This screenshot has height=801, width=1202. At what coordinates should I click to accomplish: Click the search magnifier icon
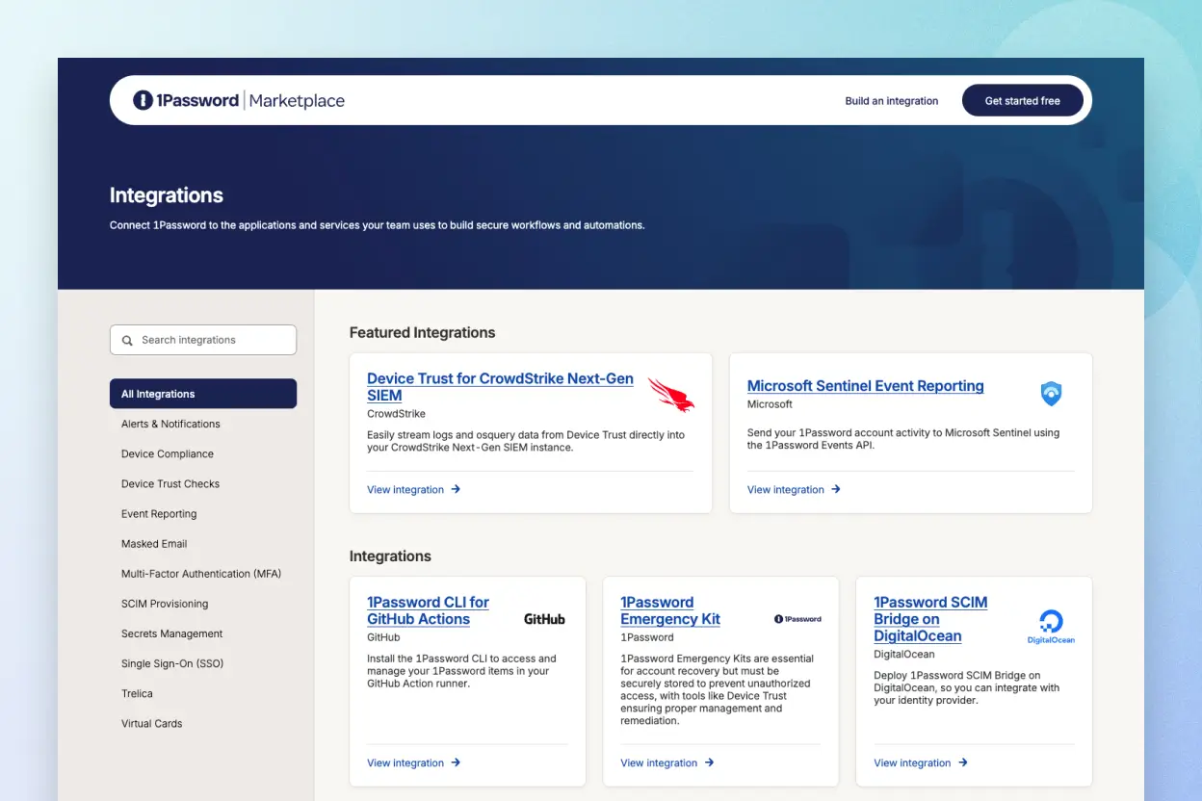pyautogui.click(x=128, y=340)
